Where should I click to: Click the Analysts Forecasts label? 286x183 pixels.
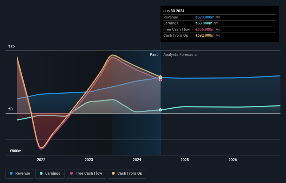point(180,55)
